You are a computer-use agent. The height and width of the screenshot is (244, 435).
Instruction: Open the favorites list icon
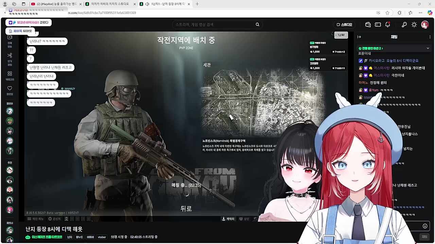coord(411,13)
